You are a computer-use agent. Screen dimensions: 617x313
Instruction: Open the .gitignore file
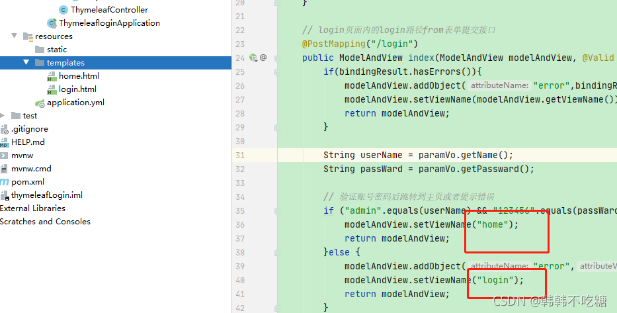coord(30,129)
